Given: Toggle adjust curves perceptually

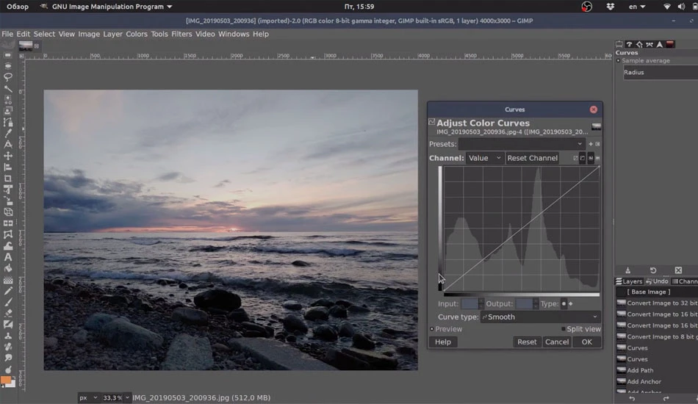Looking at the screenshot, I should [x=583, y=159].
